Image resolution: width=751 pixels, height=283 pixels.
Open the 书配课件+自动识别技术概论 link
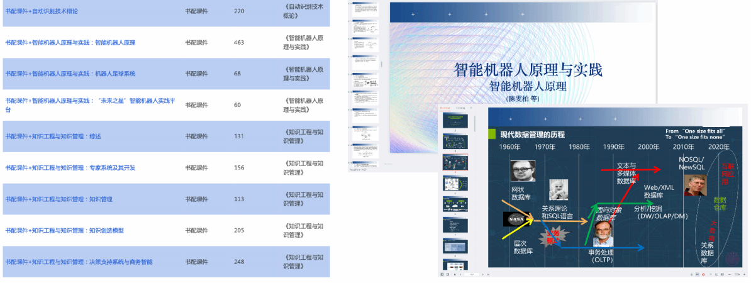tap(42, 11)
